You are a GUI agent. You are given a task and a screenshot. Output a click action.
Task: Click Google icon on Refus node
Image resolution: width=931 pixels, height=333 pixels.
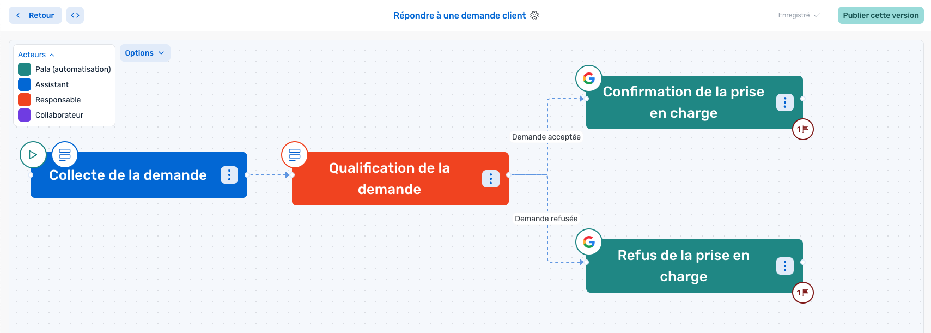click(x=589, y=242)
